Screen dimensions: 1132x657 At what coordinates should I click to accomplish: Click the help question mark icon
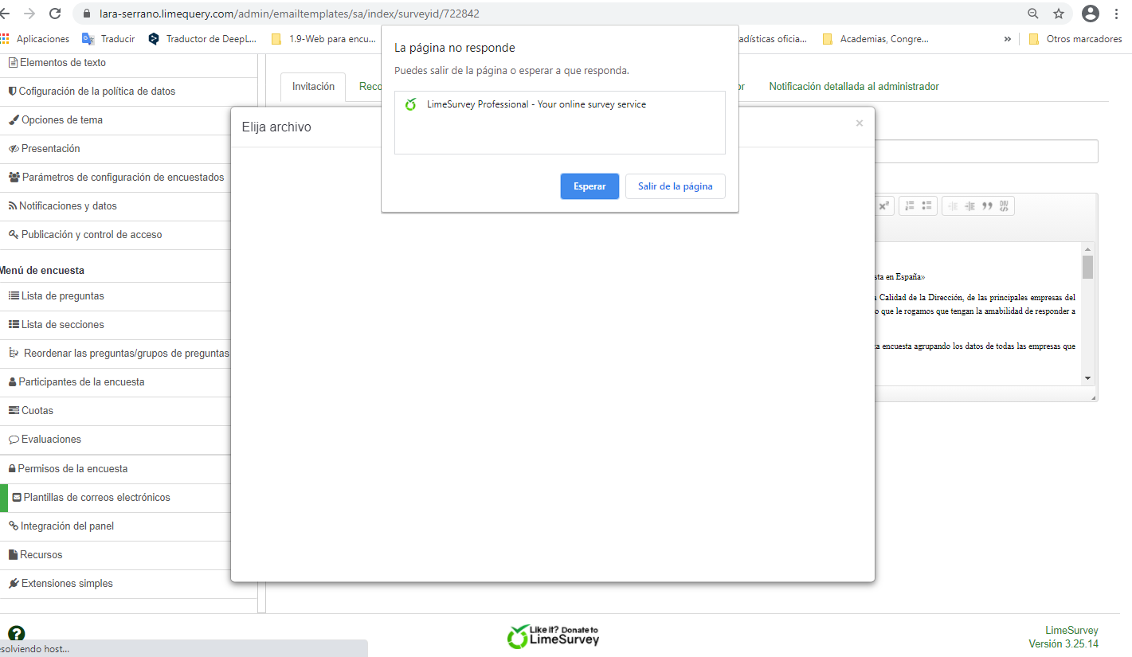click(16, 634)
